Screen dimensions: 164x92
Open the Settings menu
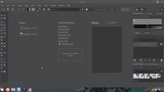(53, 5)
